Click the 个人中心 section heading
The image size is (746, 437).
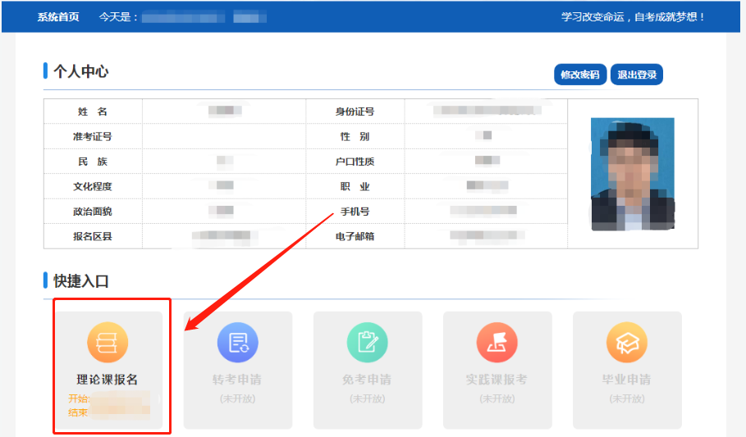(81, 71)
